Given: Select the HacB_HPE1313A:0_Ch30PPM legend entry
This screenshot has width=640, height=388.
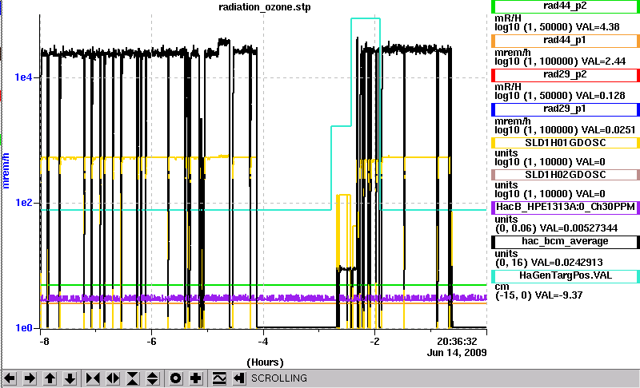Looking at the screenshot, I should tap(566, 207).
